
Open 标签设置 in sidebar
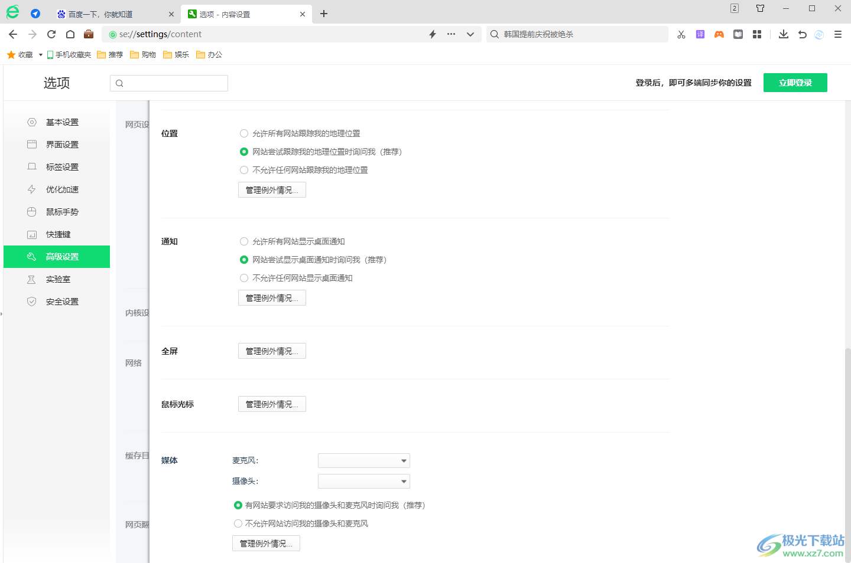57,167
